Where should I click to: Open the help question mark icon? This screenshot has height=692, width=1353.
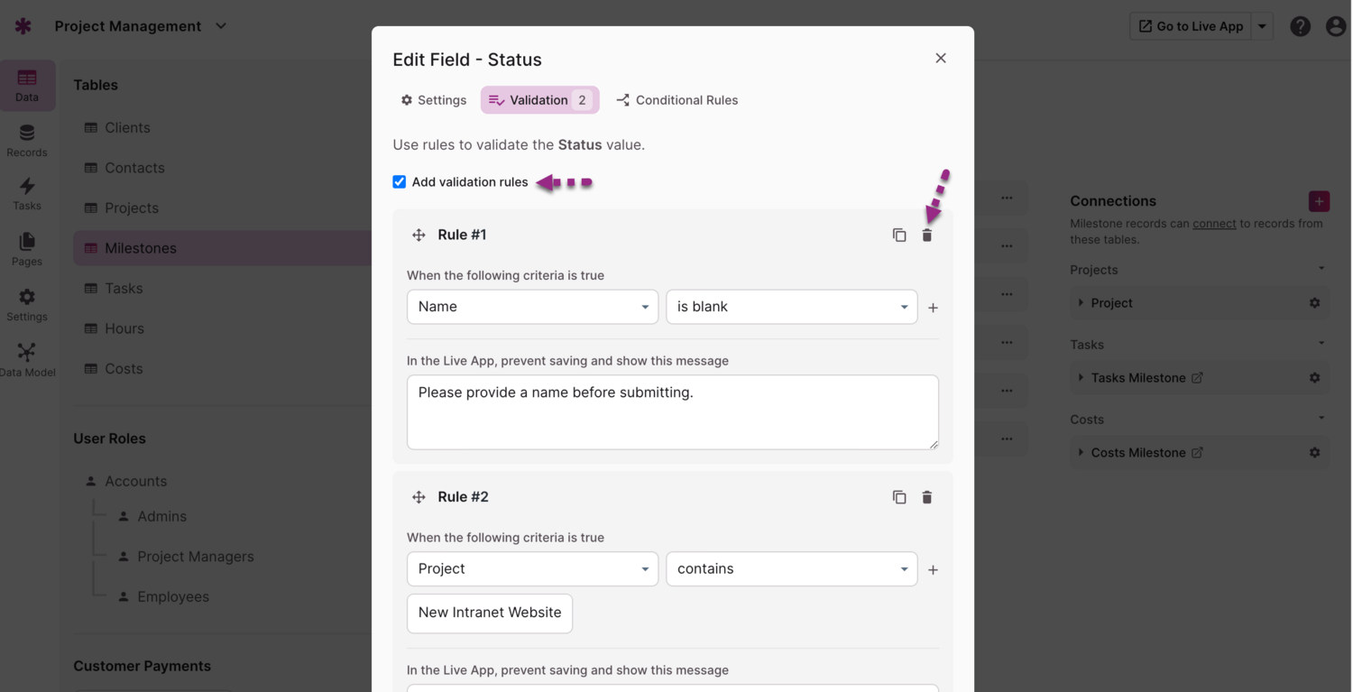pos(1300,26)
